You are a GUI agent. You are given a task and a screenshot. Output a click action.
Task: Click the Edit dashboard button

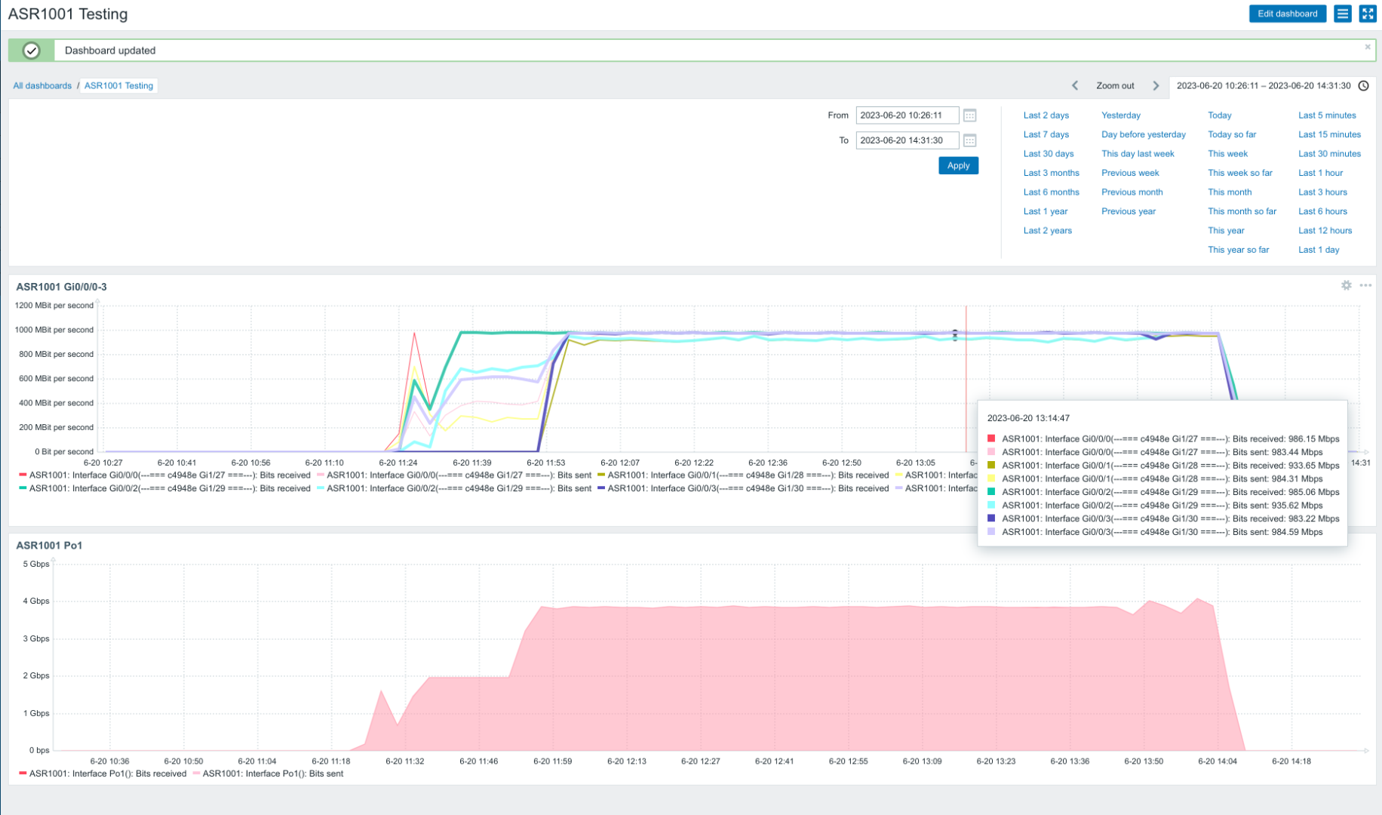1287,14
